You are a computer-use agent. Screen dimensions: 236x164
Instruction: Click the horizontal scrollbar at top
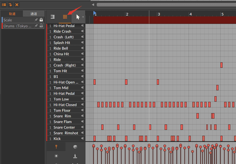pyautogui.click(x=166, y=5)
